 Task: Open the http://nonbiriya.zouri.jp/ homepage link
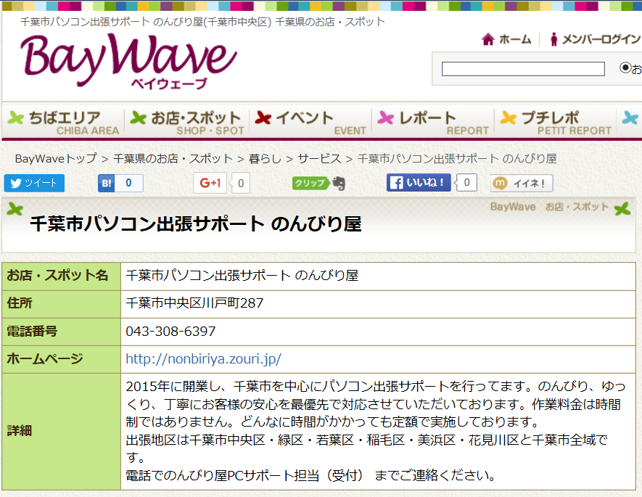pos(204,358)
